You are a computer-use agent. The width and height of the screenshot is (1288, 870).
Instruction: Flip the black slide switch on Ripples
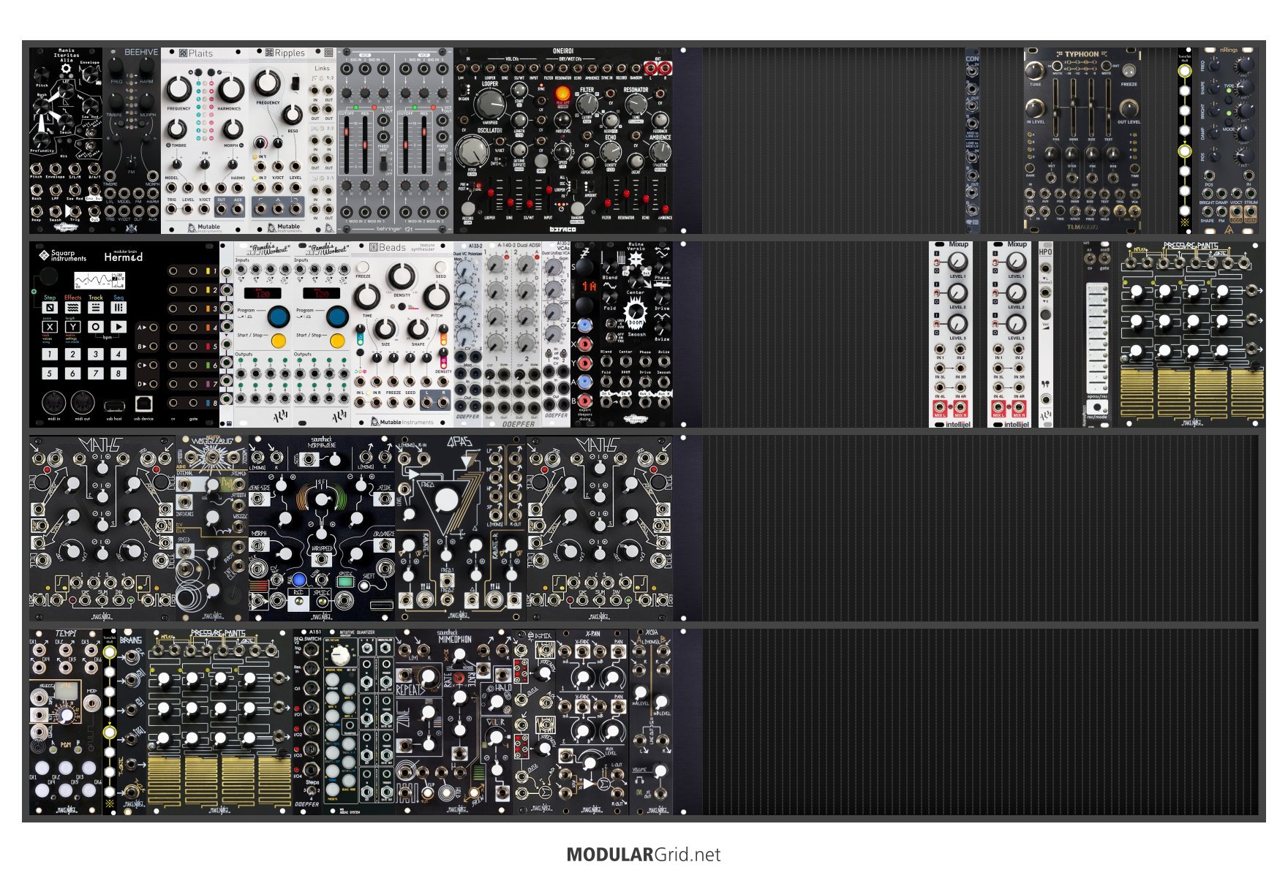295,82
